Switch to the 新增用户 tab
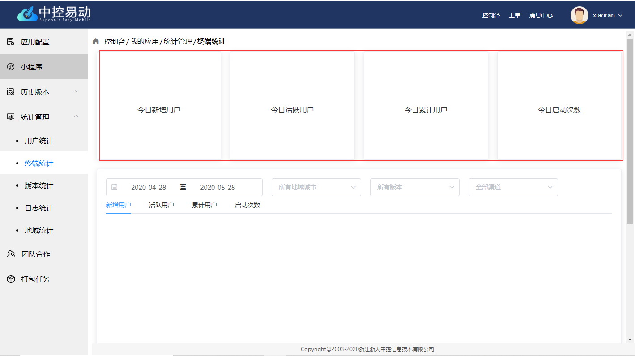The height and width of the screenshot is (356, 635). point(119,205)
